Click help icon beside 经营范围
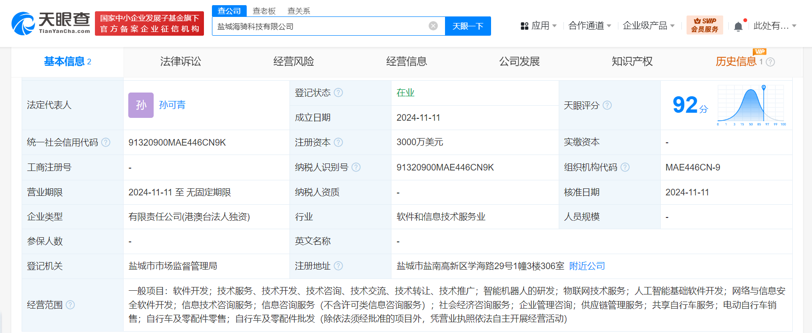Image resolution: width=812 pixels, height=333 pixels. pos(70,305)
